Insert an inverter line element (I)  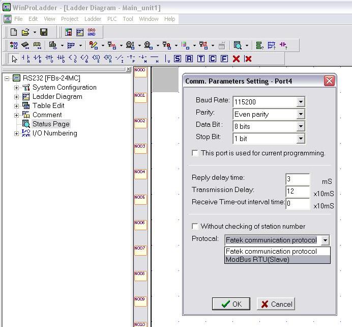(x=120, y=59)
